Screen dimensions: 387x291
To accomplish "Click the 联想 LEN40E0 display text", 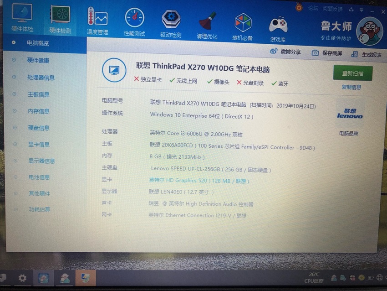I will tap(181, 192).
